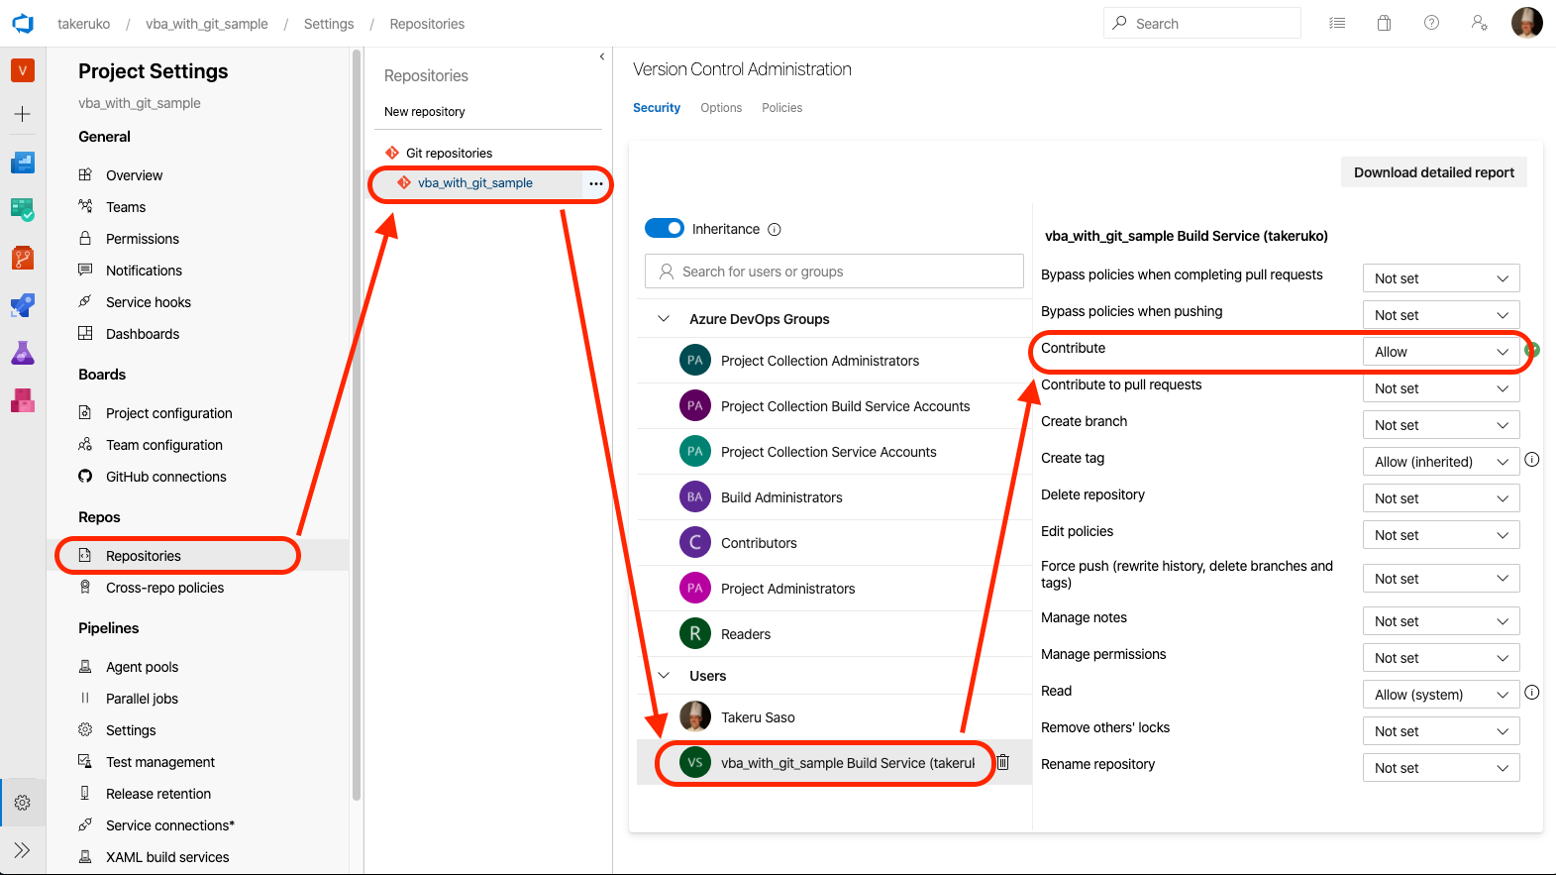Click the info icon beside Read permission
This screenshot has width=1556, height=875.
[1531, 692]
